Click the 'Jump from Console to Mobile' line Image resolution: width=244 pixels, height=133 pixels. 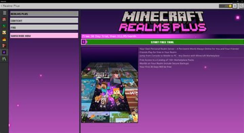179,56
